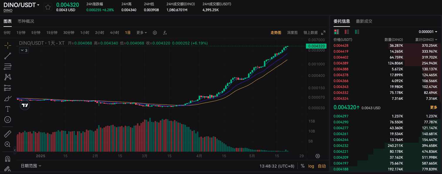Click the 13:48:32 (UTC+8) timezone clock
Viewport: 442px width, 174px height.
277,166
